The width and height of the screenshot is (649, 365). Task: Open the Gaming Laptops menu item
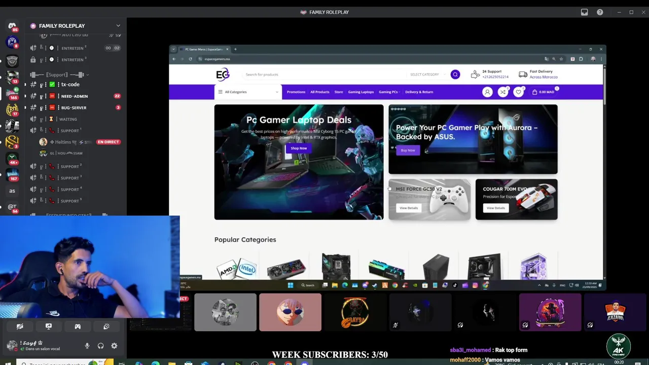coord(361,92)
